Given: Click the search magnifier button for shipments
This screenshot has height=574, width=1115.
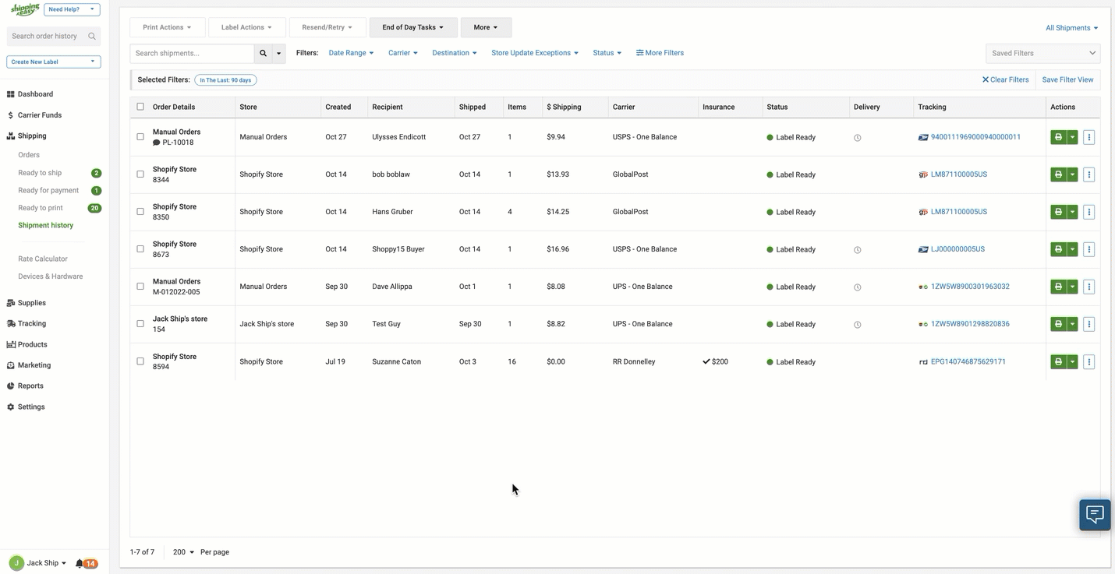Looking at the screenshot, I should (263, 53).
